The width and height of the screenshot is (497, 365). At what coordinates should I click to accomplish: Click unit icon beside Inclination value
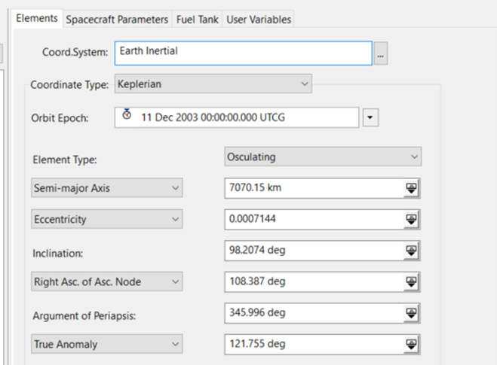411,251
